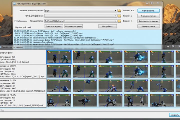
Task: Select fifth thumbnail of the source file row
Action: (x=162, y=57)
